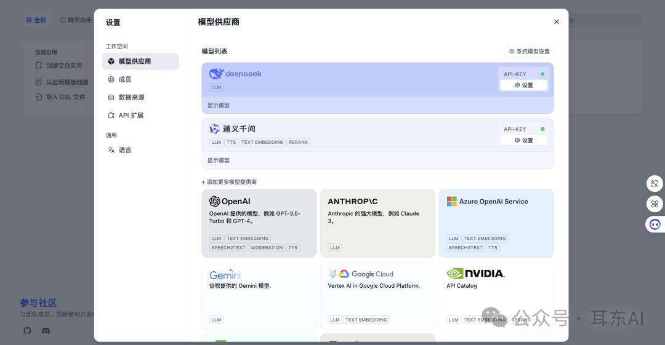The width and height of the screenshot is (665, 345).
Task: Click the NVIDIA eye logo
Action: (x=454, y=274)
